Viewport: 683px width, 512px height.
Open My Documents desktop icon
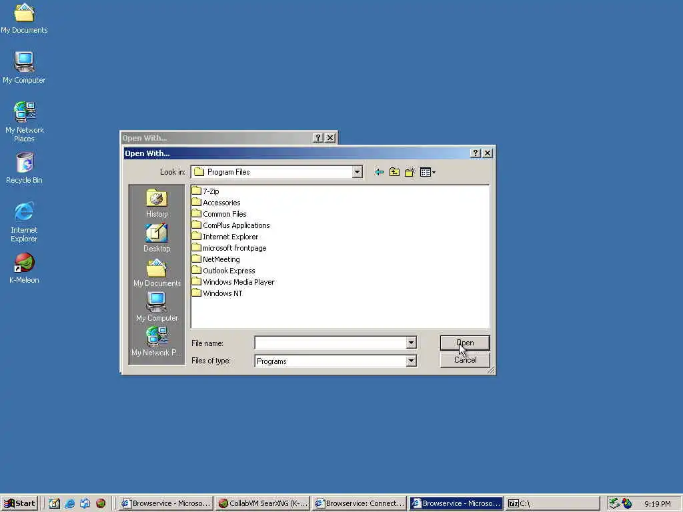(25, 18)
